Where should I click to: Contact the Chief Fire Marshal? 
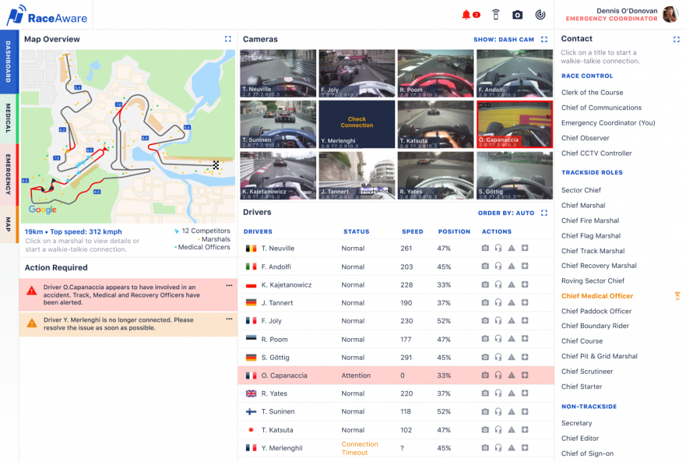click(590, 221)
